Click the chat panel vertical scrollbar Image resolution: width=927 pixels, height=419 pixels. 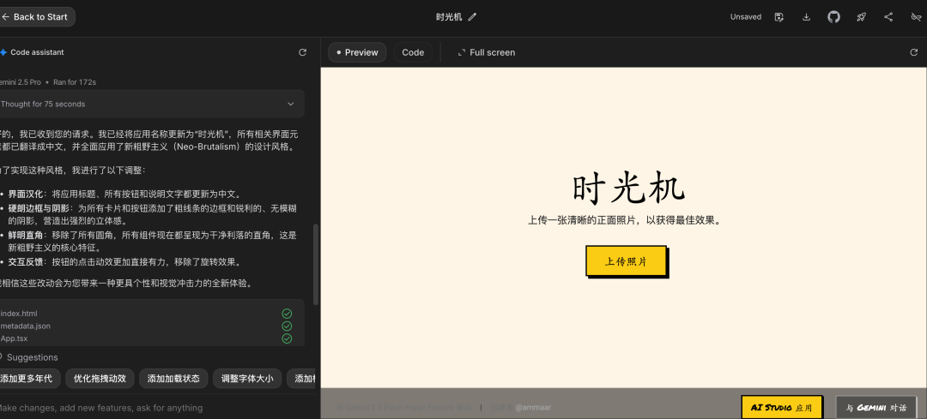316,264
